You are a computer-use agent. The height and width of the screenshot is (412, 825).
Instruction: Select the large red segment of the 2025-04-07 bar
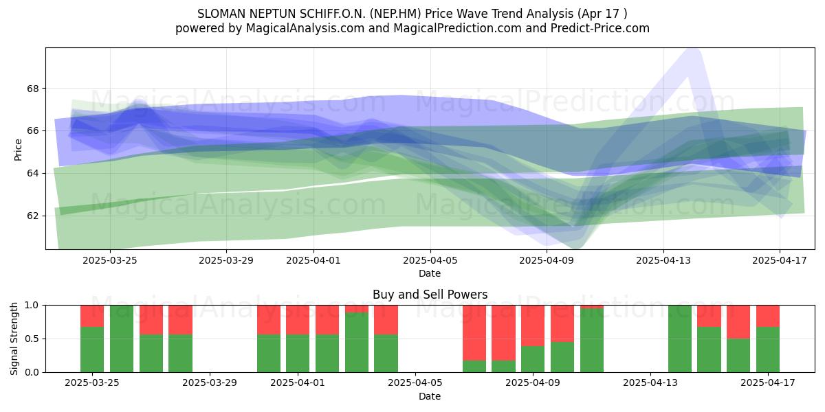(x=474, y=333)
